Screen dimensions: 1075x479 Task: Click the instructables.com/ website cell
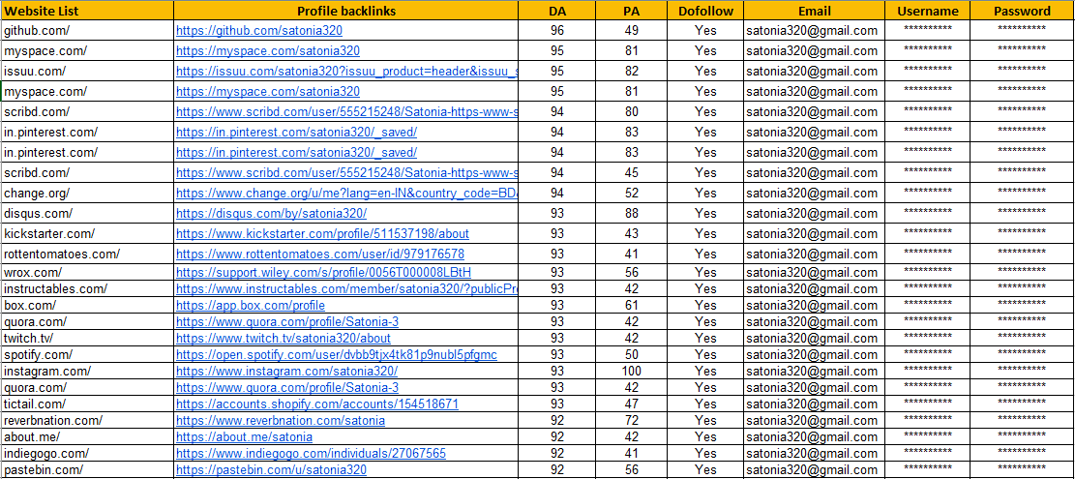click(87, 289)
